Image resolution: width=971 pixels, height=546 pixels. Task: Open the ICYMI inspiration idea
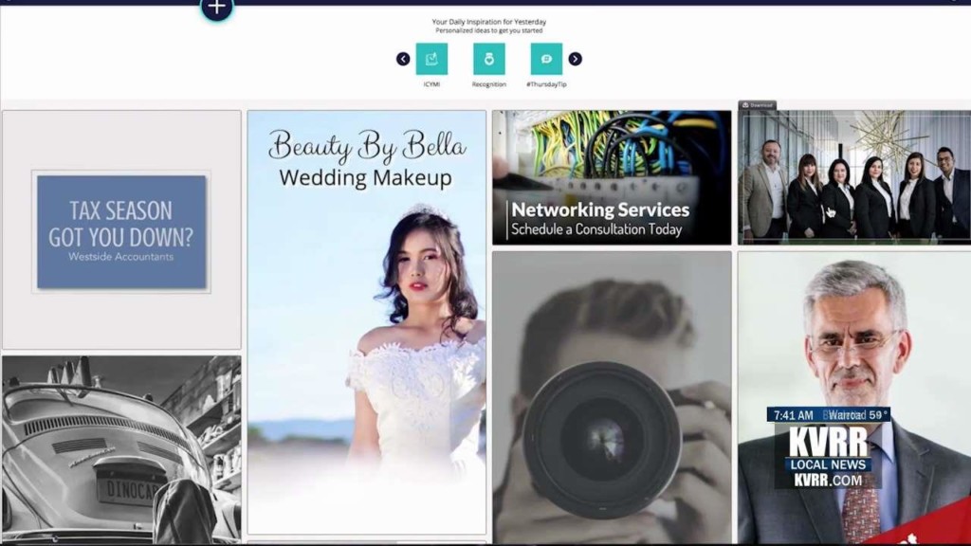click(431, 59)
